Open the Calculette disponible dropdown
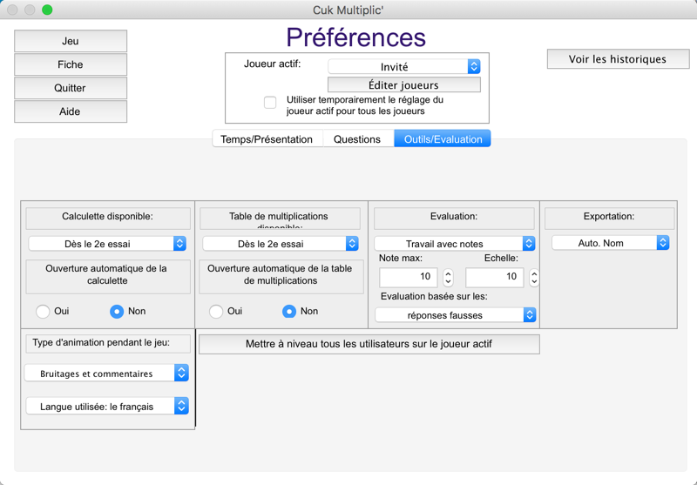This screenshot has width=697, height=485. pos(107,244)
